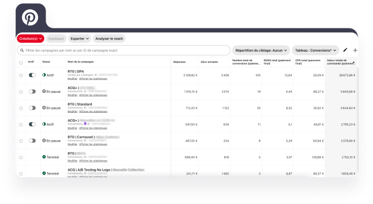Screen dimensions: 373x204
Task: Sort by Dépenses column header
Action: click(x=179, y=62)
